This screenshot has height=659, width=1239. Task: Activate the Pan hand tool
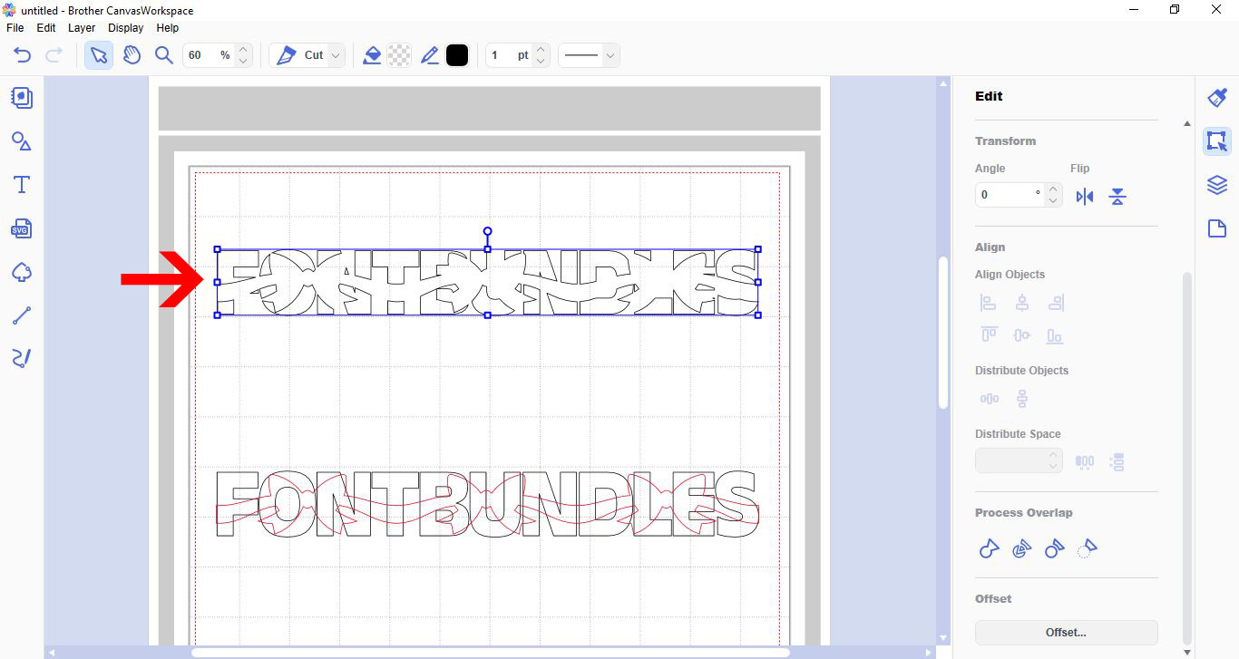[132, 55]
